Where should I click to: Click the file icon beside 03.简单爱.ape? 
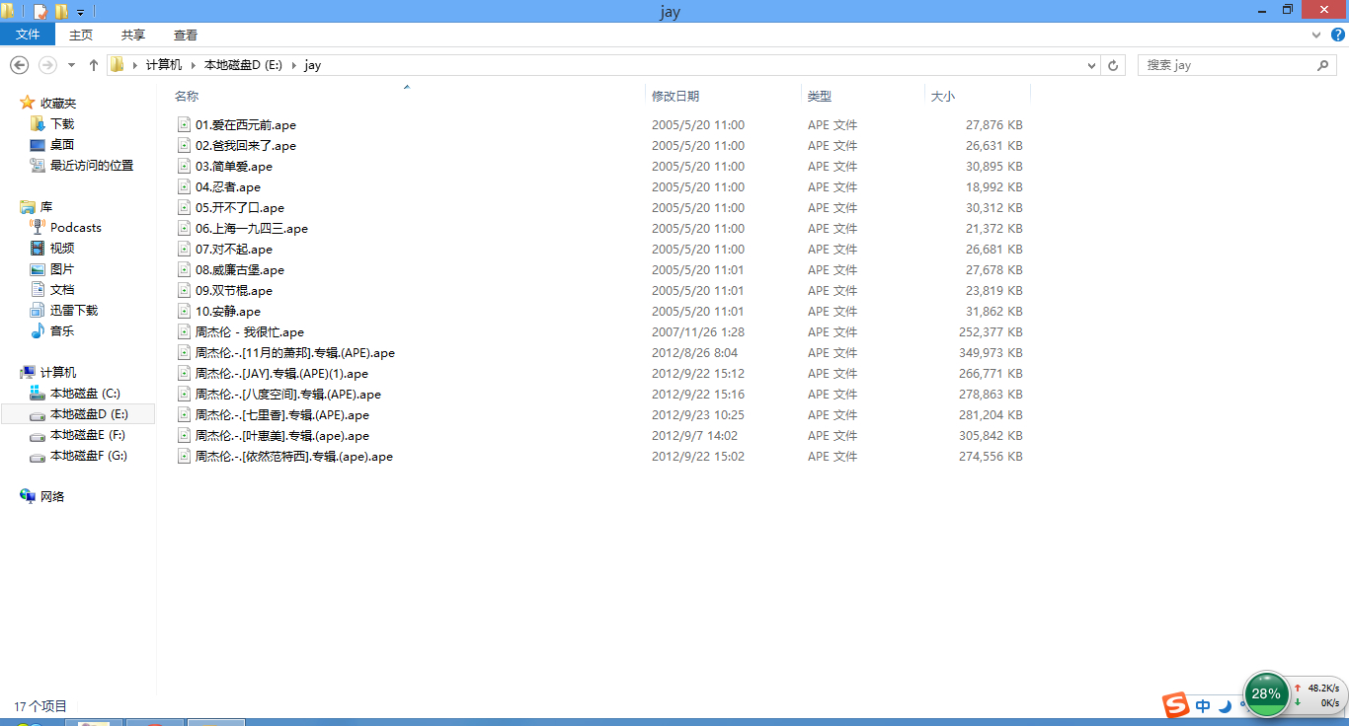pyautogui.click(x=184, y=167)
